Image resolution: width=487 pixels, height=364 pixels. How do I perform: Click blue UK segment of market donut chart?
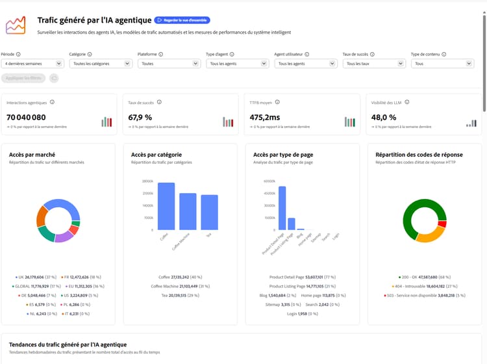tap(64, 205)
